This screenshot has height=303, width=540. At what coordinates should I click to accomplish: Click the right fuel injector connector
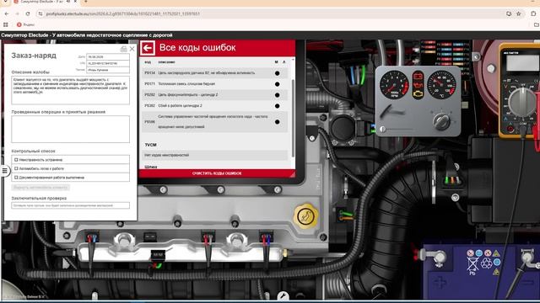pos(267,237)
